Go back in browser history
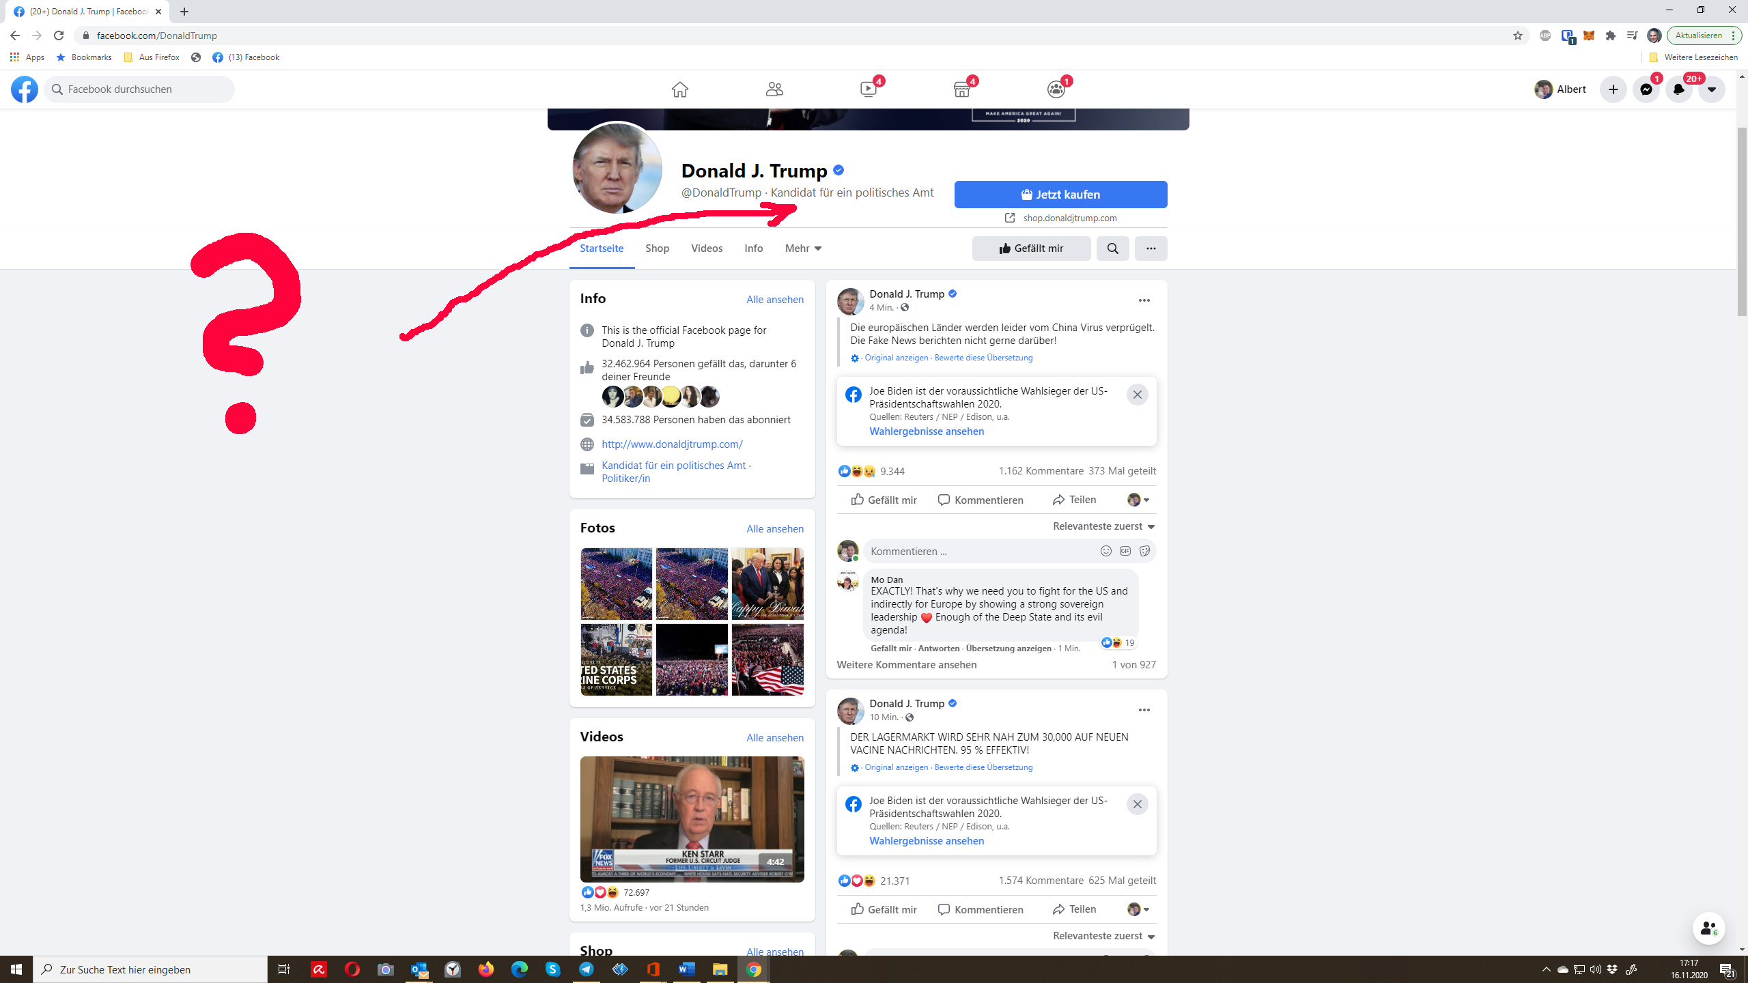This screenshot has width=1748, height=983. (15, 35)
